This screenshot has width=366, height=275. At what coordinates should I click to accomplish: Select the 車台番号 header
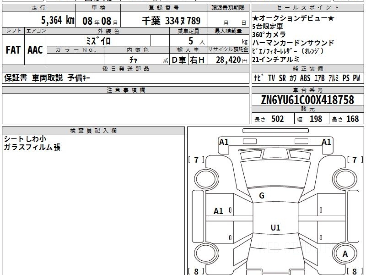[x=308, y=90]
